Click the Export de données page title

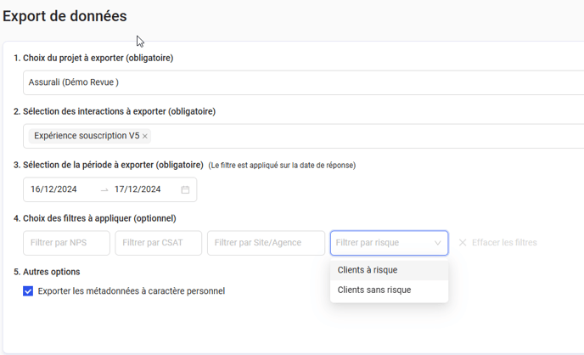point(65,15)
